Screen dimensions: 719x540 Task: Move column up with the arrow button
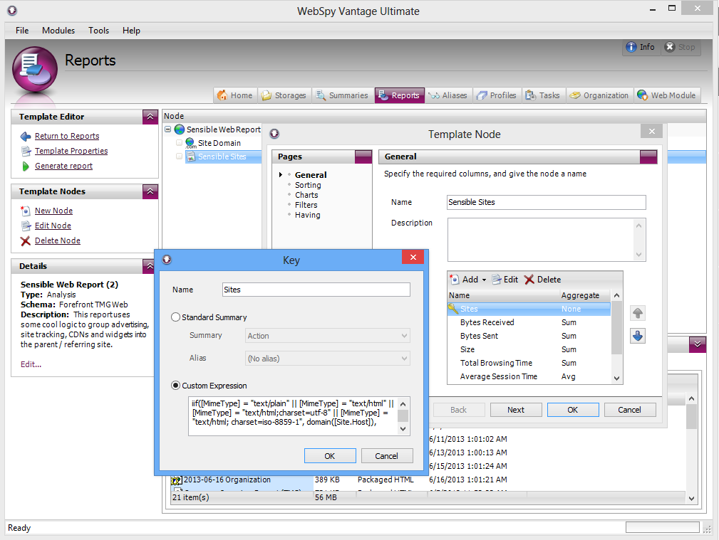pos(637,313)
